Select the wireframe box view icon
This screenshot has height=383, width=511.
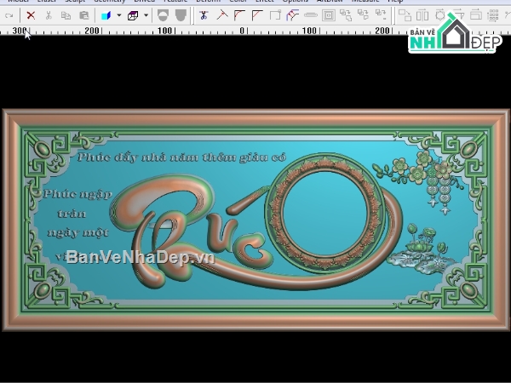coord(133,15)
